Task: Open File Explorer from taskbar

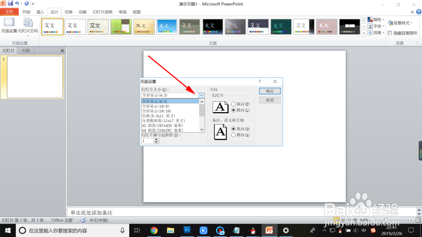Action: [170, 230]
